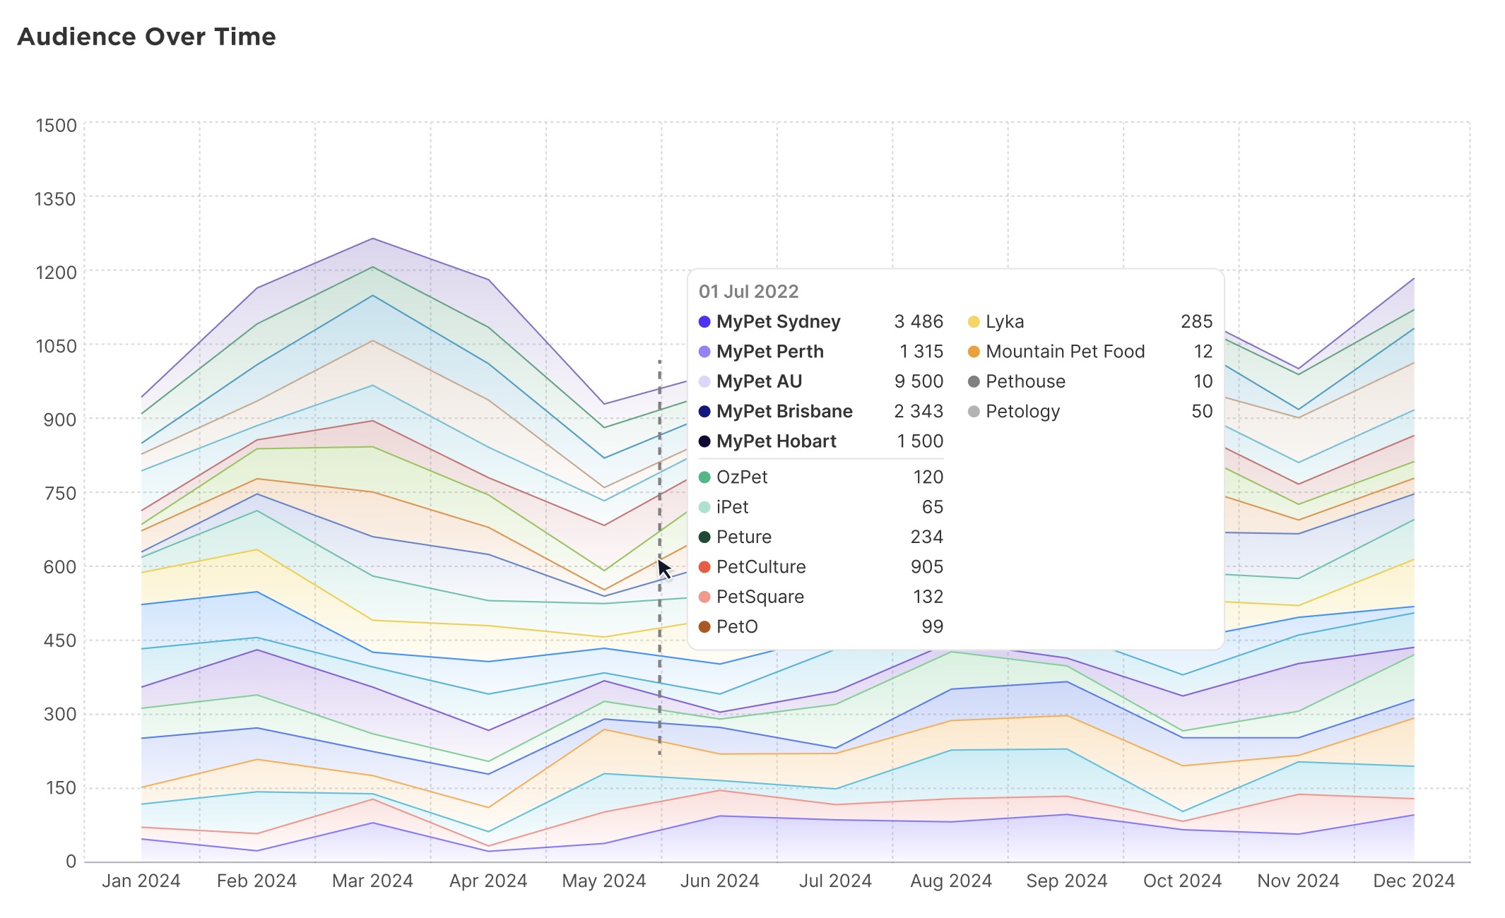The height and width of the screenshot is (918, 1505).
Task: Select the MyPet Brisbane tooltip label
Action: 784,412
